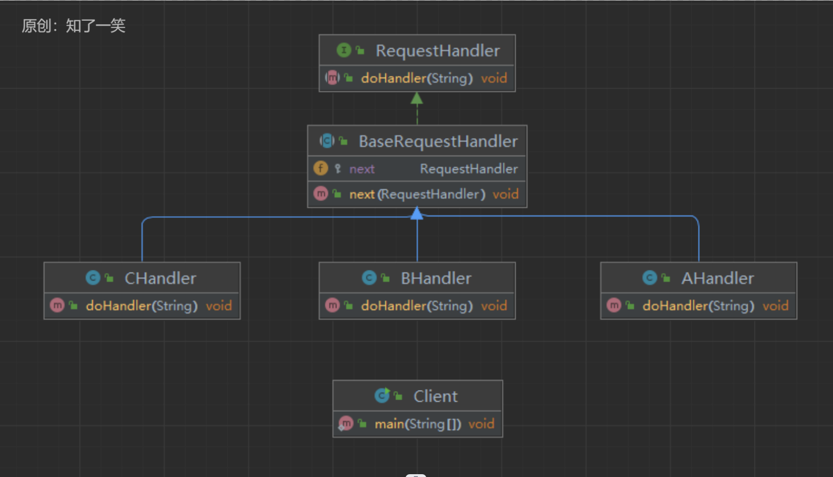Image resolution: width=833 pixels, height=477 pixels.
Task: Click the void return type in the AHandler node
Action: (775, 306)
